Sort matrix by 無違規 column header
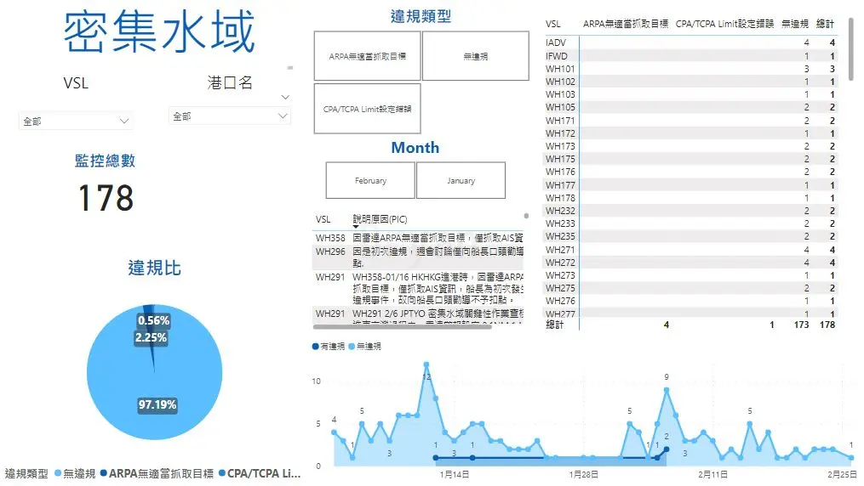The image size is (864, 486). [795, 24]
